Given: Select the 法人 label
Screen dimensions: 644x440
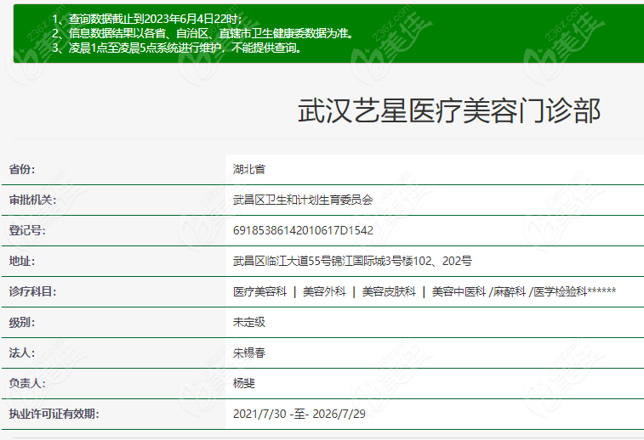Looking at the screenshot, I should click(22, 353).
